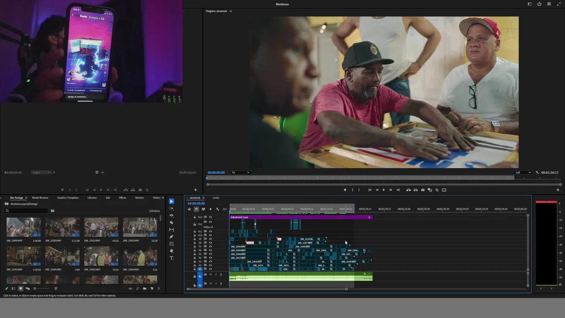The height and width of the screenshot is (318, 565).
Task: Go to In point in Program monitor
Action: point(370,190)
